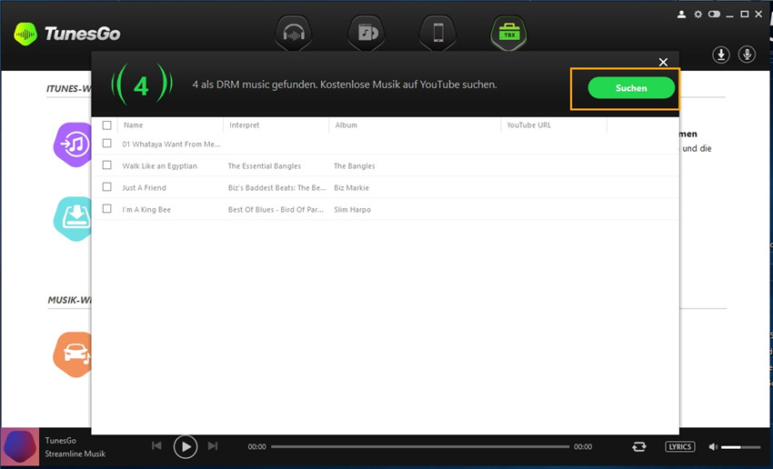Click the microphone record icon

[x=747, y=55]
